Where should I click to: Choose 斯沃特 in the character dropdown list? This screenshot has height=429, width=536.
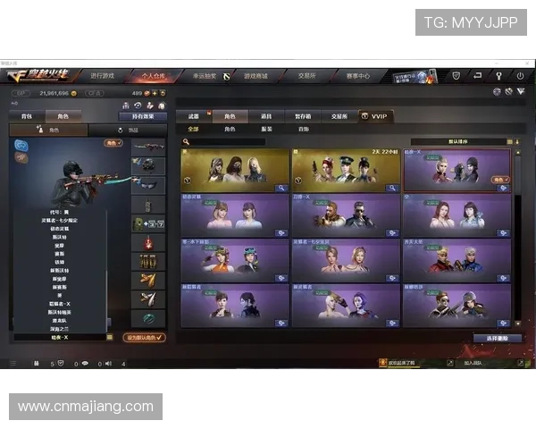60,237
